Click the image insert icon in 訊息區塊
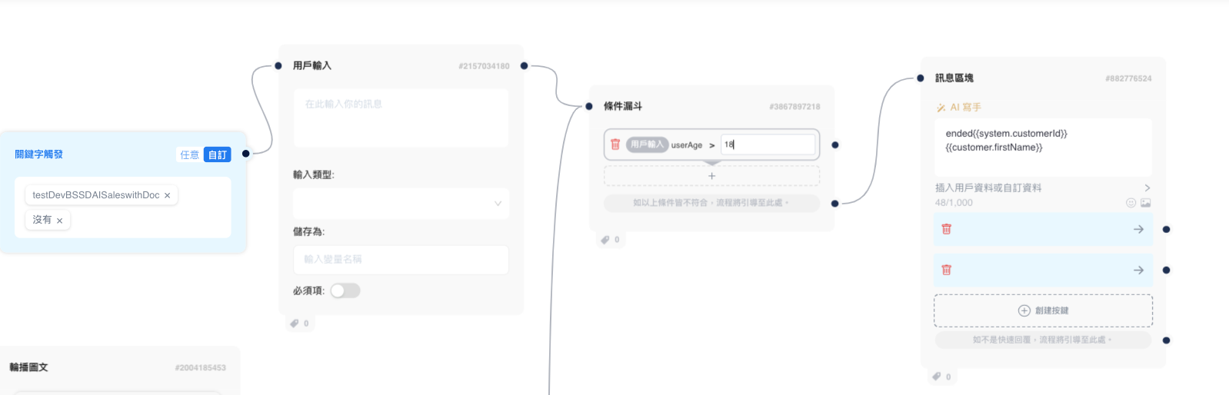The height and width of the screenshot is (395, 1229). 1145,203
